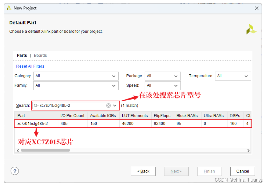Click the Finish button
This screenshot has width=267, height=185.
[x=209, y=171]
